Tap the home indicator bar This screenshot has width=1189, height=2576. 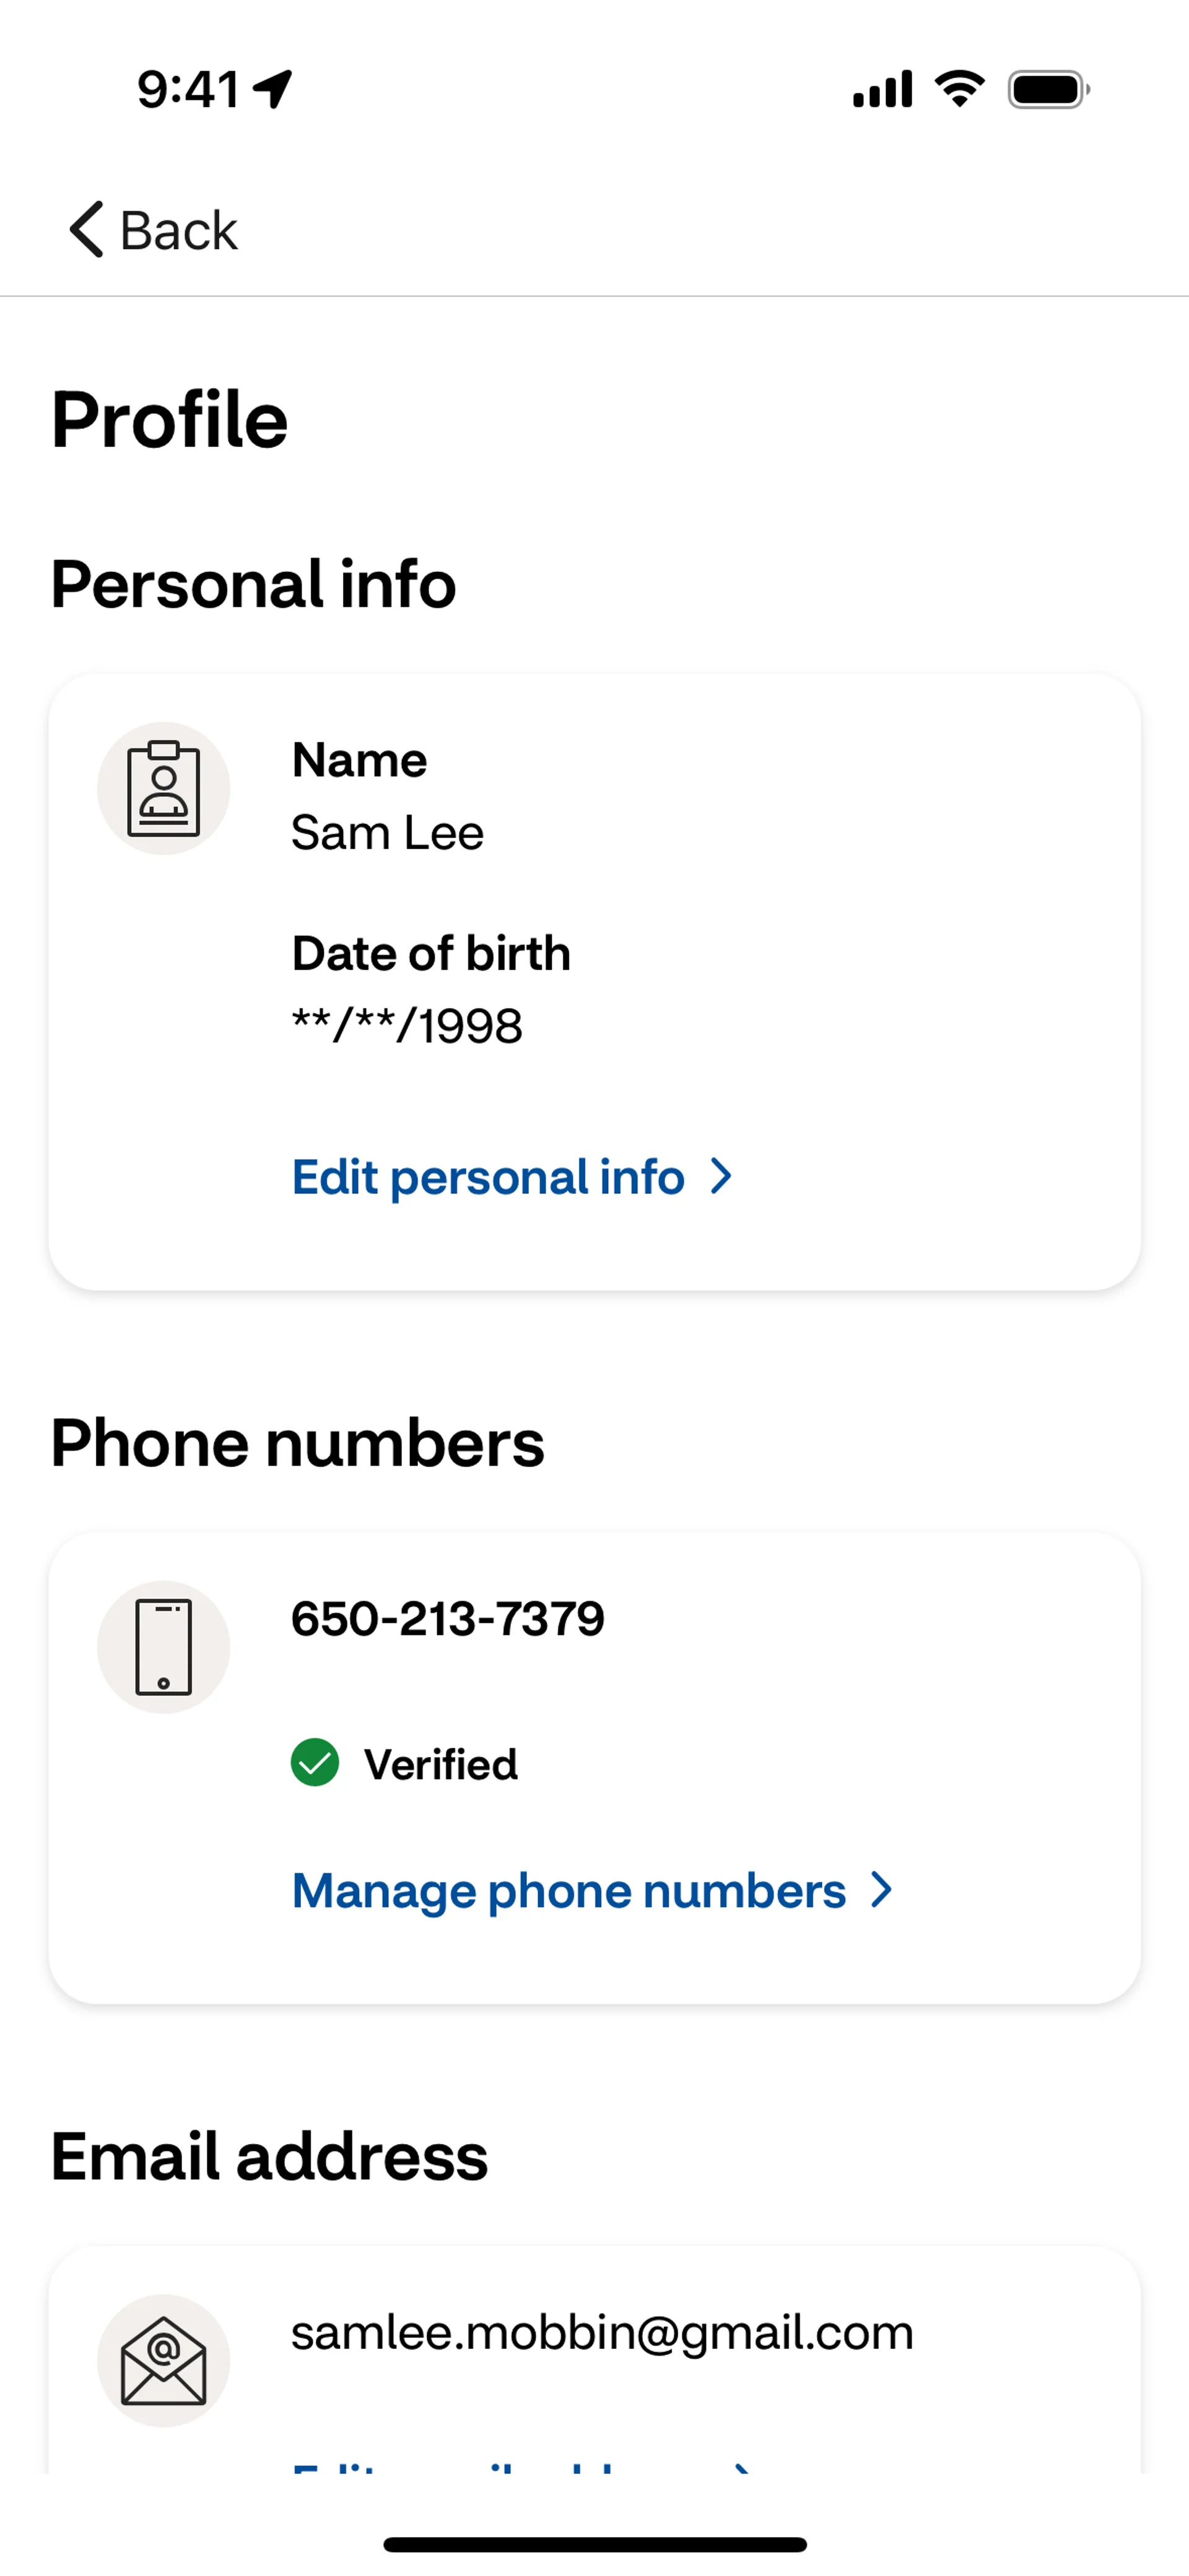click(x=594, y=2544)
